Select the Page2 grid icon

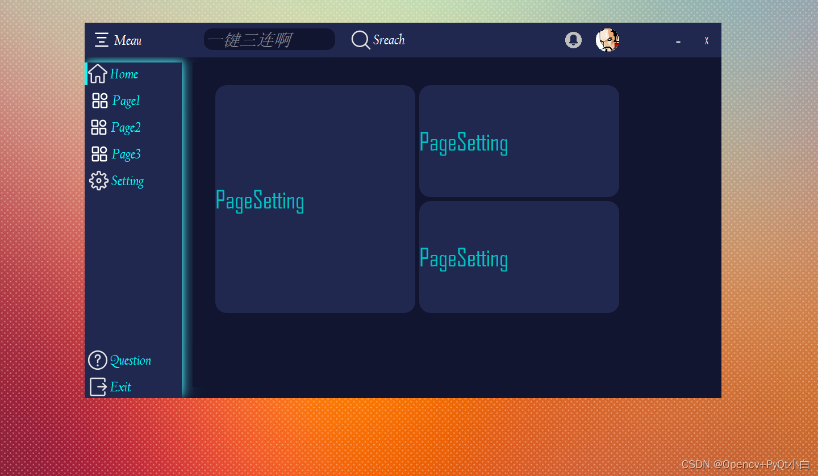tap(99, 127)
